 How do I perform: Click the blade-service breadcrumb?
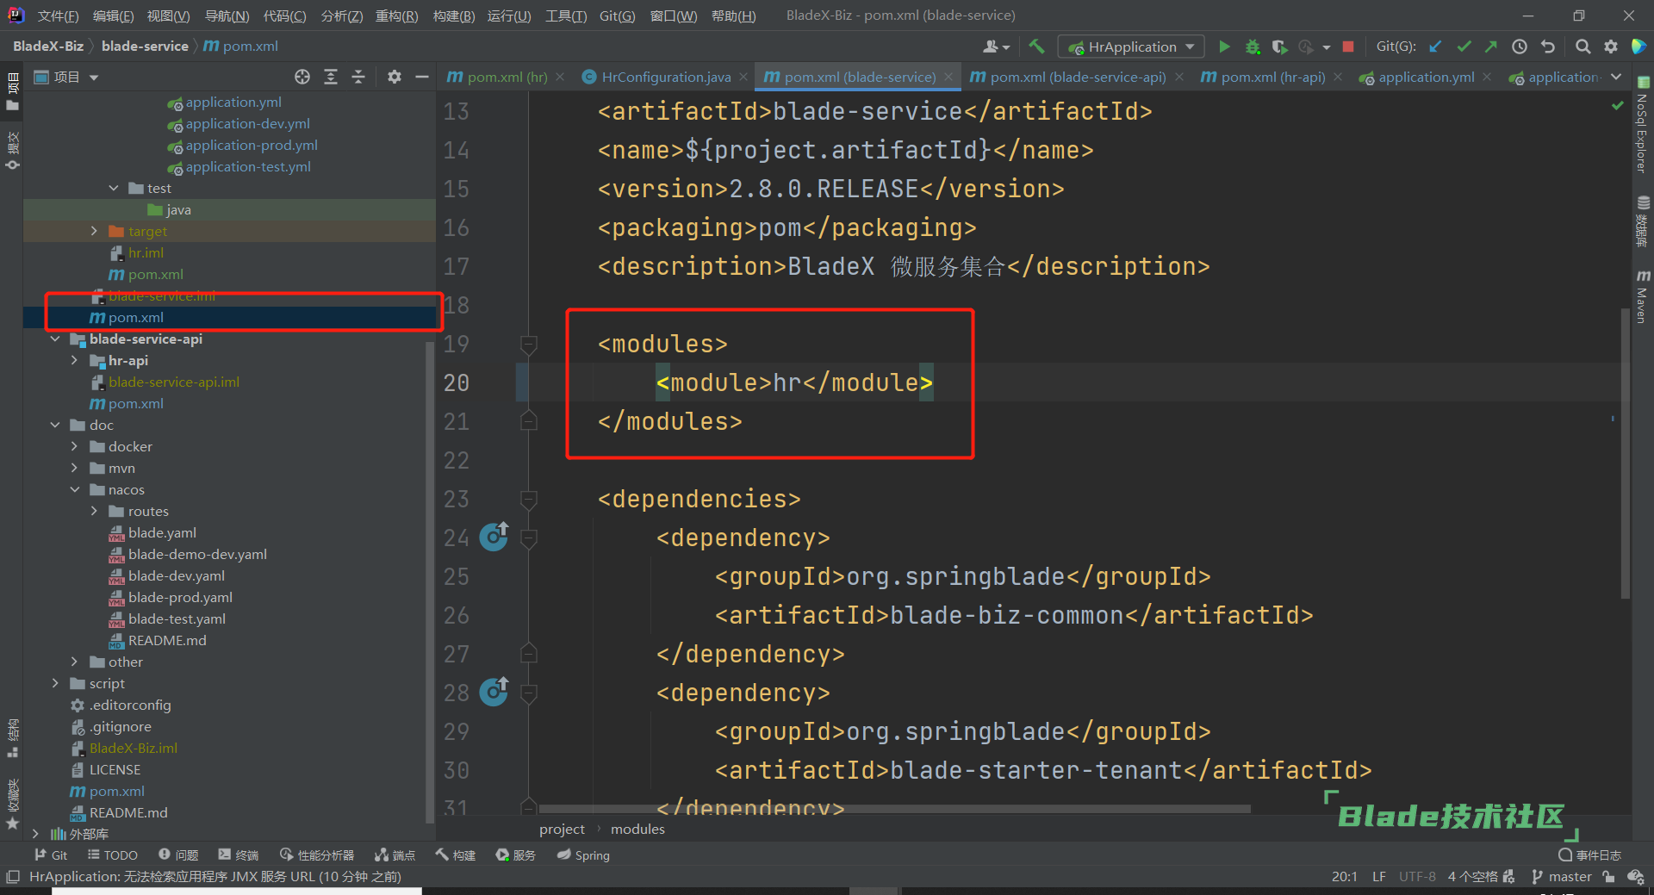tap(145, 46)
